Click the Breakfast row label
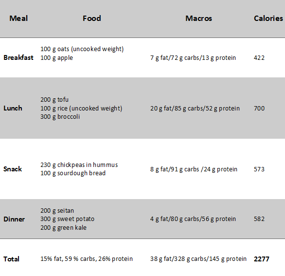Image resolution: width=285 pixels, height=276 pixels. pos(18,57)
